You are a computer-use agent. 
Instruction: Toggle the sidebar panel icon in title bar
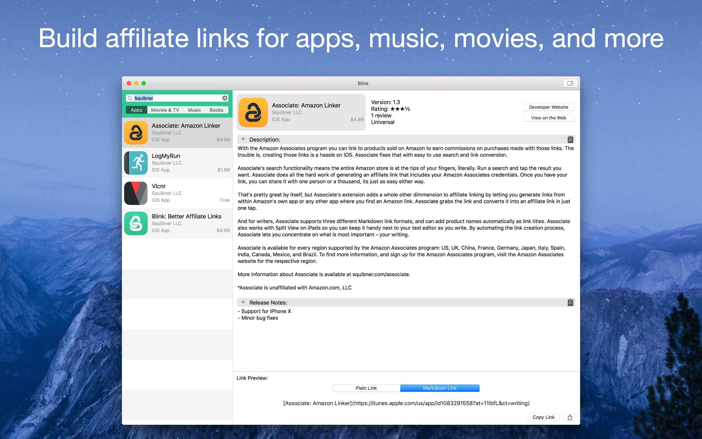tap(570, 83)
